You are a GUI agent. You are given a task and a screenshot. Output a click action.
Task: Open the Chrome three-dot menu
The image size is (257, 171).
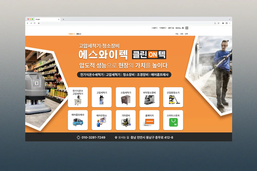point(230,23)
